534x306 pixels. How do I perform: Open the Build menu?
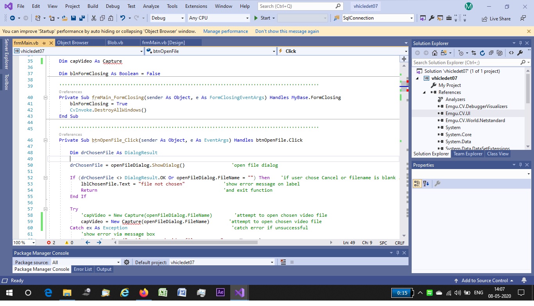pos(93,6)
